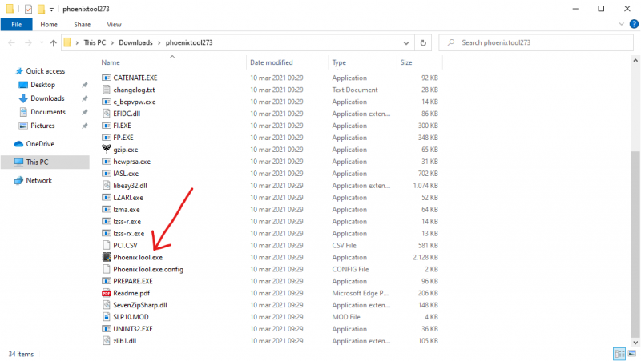Go forward with the forward arrow
This screenshot has width=641, height=361.
[x=28, y=42]
